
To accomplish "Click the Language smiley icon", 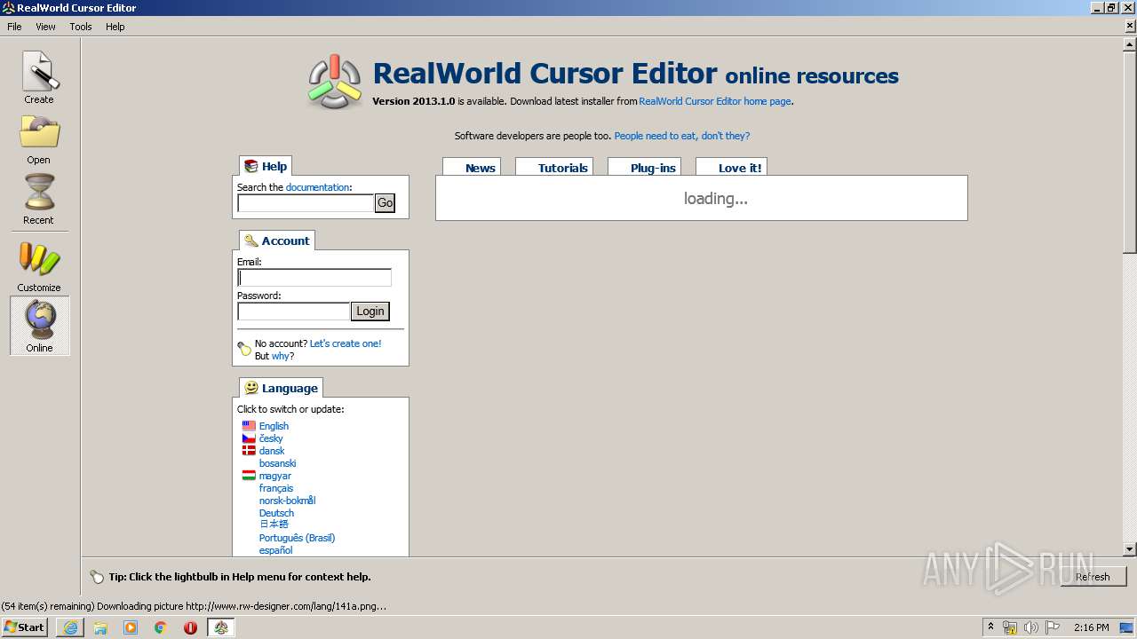I will tap(251, 388).
